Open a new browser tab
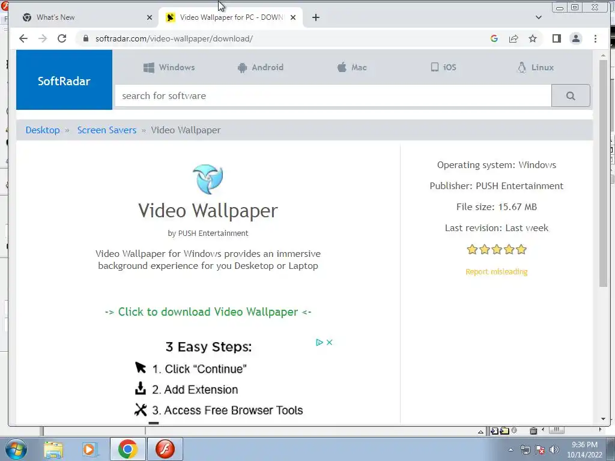The image size is (615, 461). coord(316,17)
